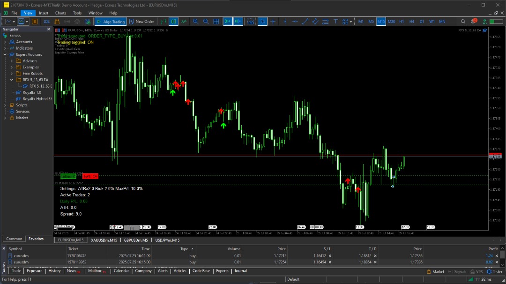
Task: Open the File menu
Action: click(x=14, y=13)
